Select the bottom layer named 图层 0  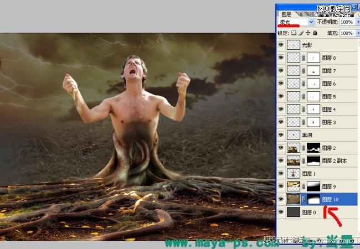coord(309,212)
